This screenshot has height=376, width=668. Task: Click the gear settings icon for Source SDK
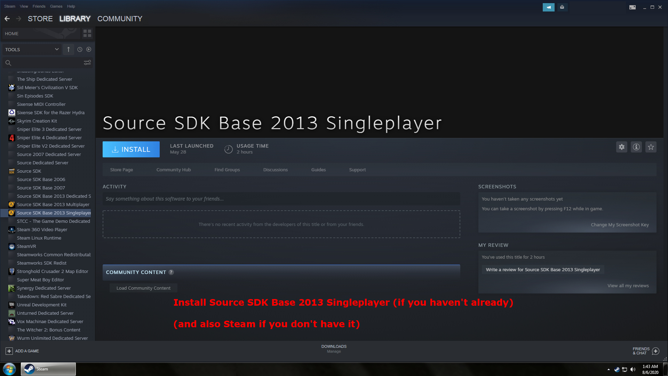point(621,147)
